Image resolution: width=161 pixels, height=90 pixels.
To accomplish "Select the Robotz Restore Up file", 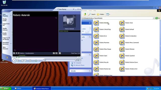I will tap(102, 69).
